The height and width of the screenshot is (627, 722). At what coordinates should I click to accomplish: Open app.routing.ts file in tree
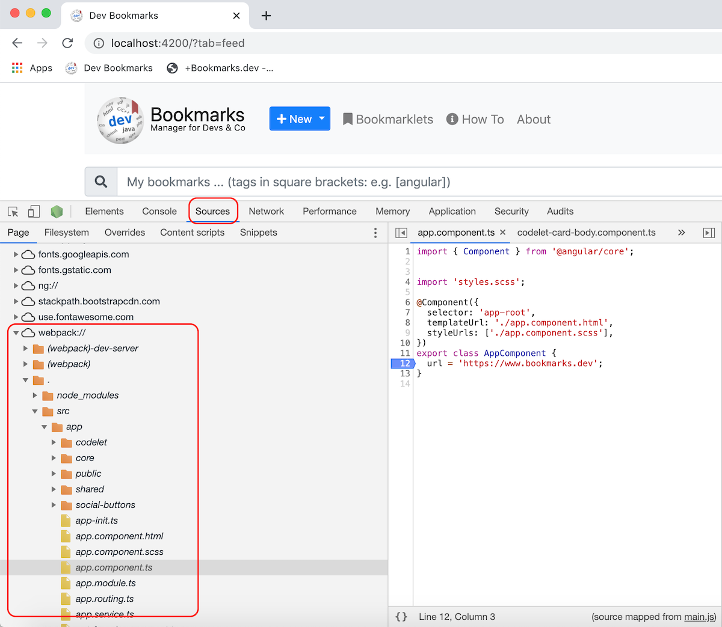(x=105, y=599)
